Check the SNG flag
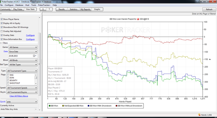217x118 pixels. [8, 75]
